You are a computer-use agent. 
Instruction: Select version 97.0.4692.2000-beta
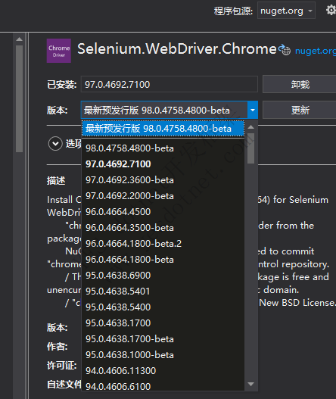[163, 196]
